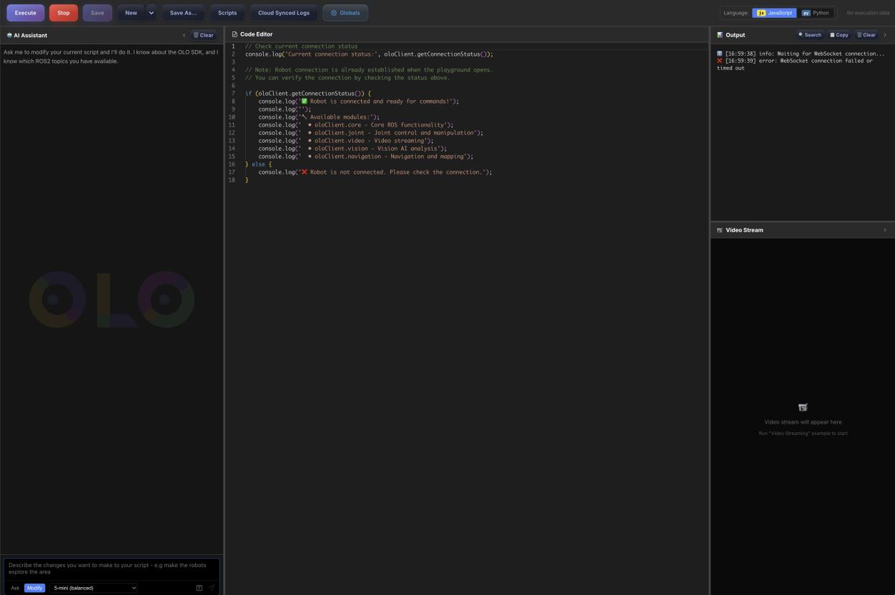Click the Code Editor document icon
This screenshot has width=895, height=595.
coord(235,34)
